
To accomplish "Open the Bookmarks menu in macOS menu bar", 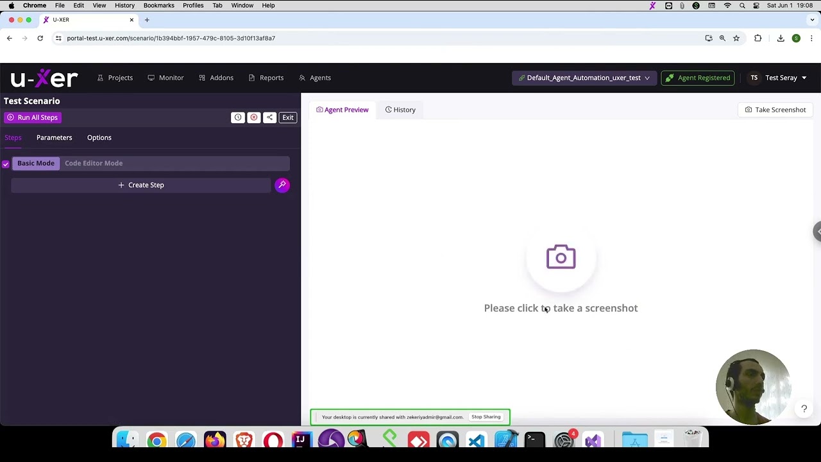I will tap(159, 6).
